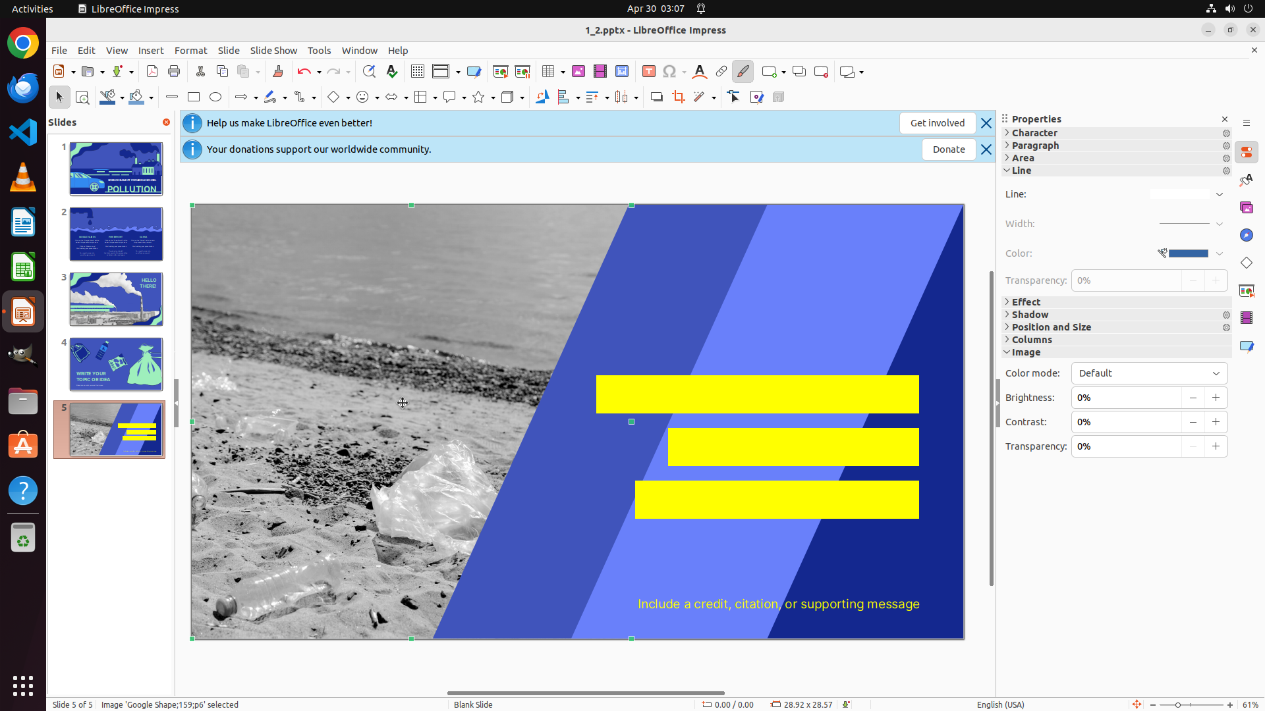Screen dimensions: 1265x711
Task: Open the Window menu
Action: (359, 51)
